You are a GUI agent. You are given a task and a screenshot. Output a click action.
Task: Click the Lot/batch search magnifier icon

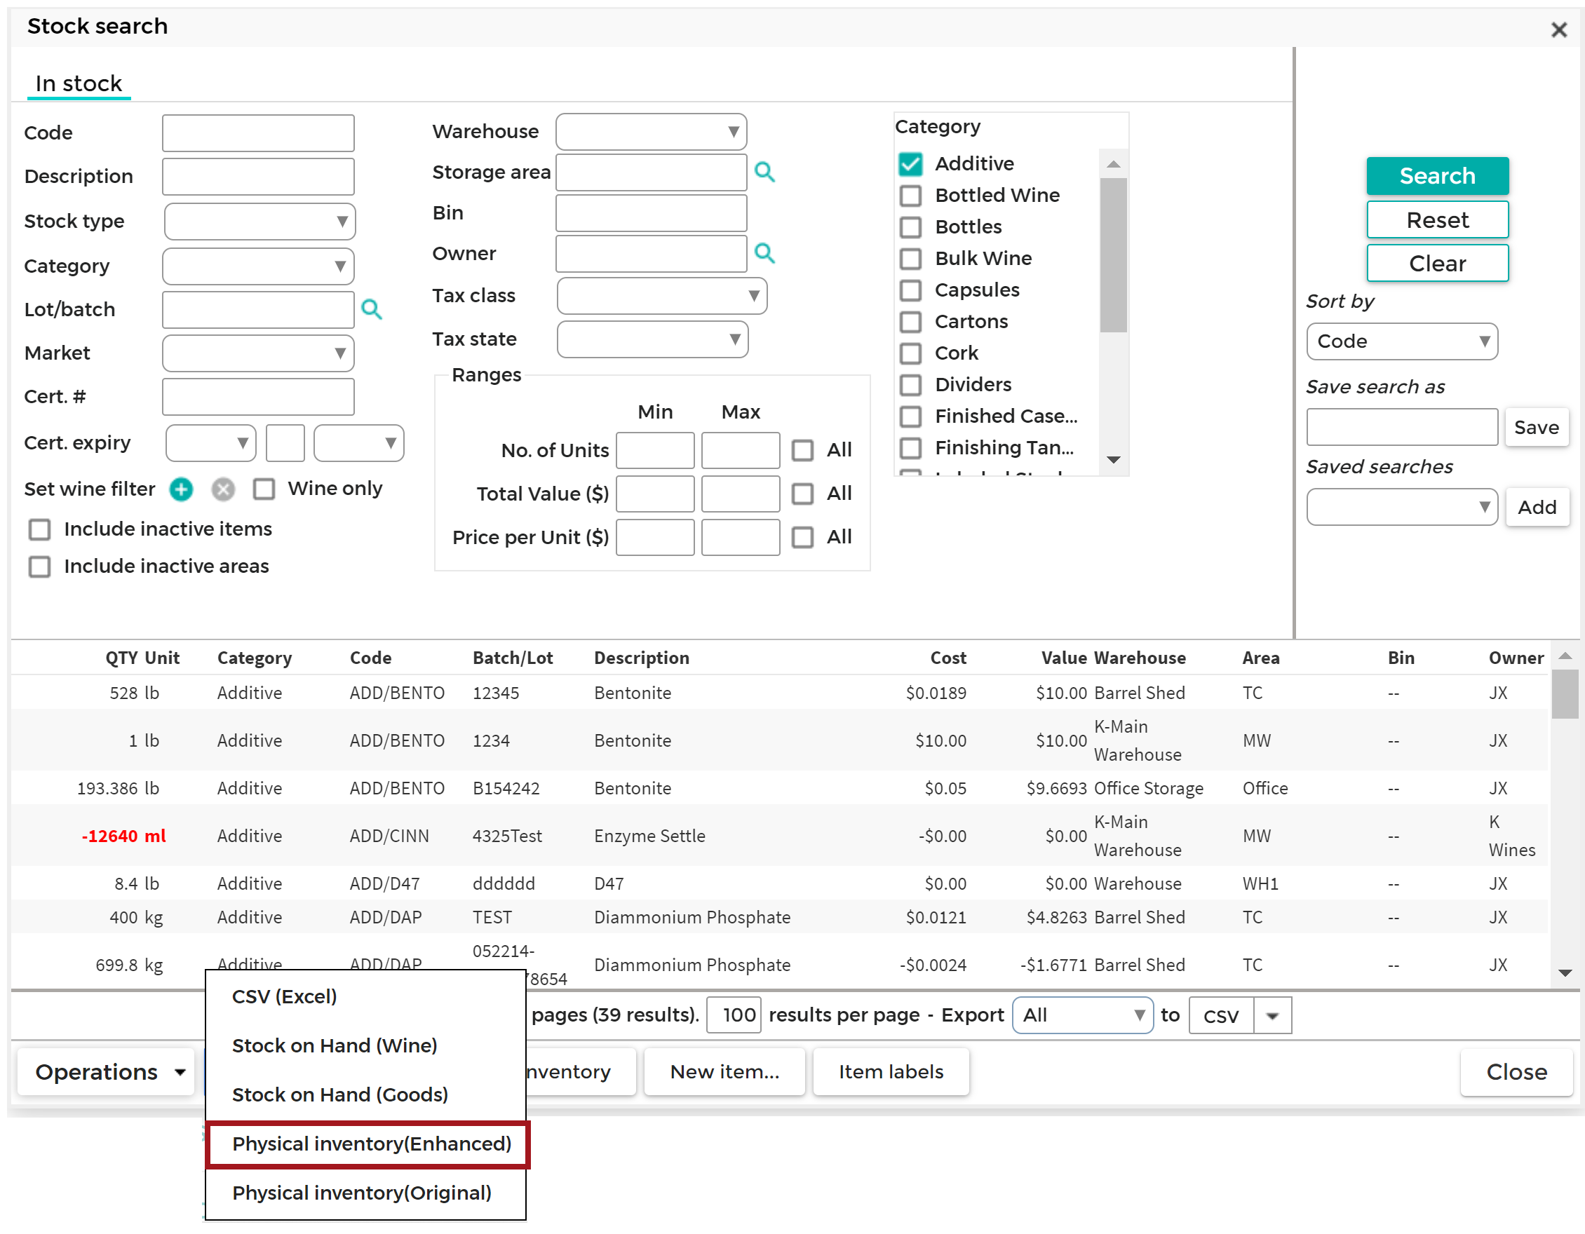click(x=372, y=310)
